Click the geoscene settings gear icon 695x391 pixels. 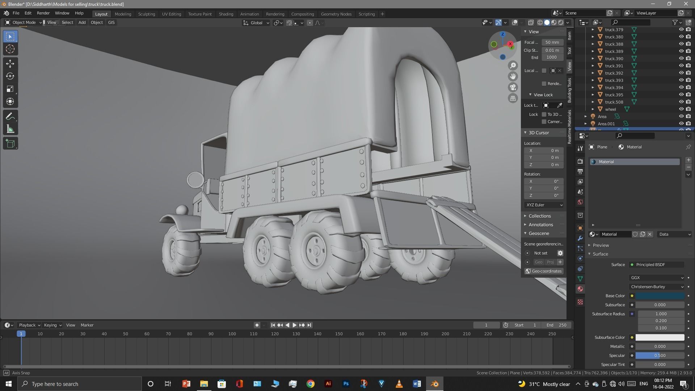[560, 253]
